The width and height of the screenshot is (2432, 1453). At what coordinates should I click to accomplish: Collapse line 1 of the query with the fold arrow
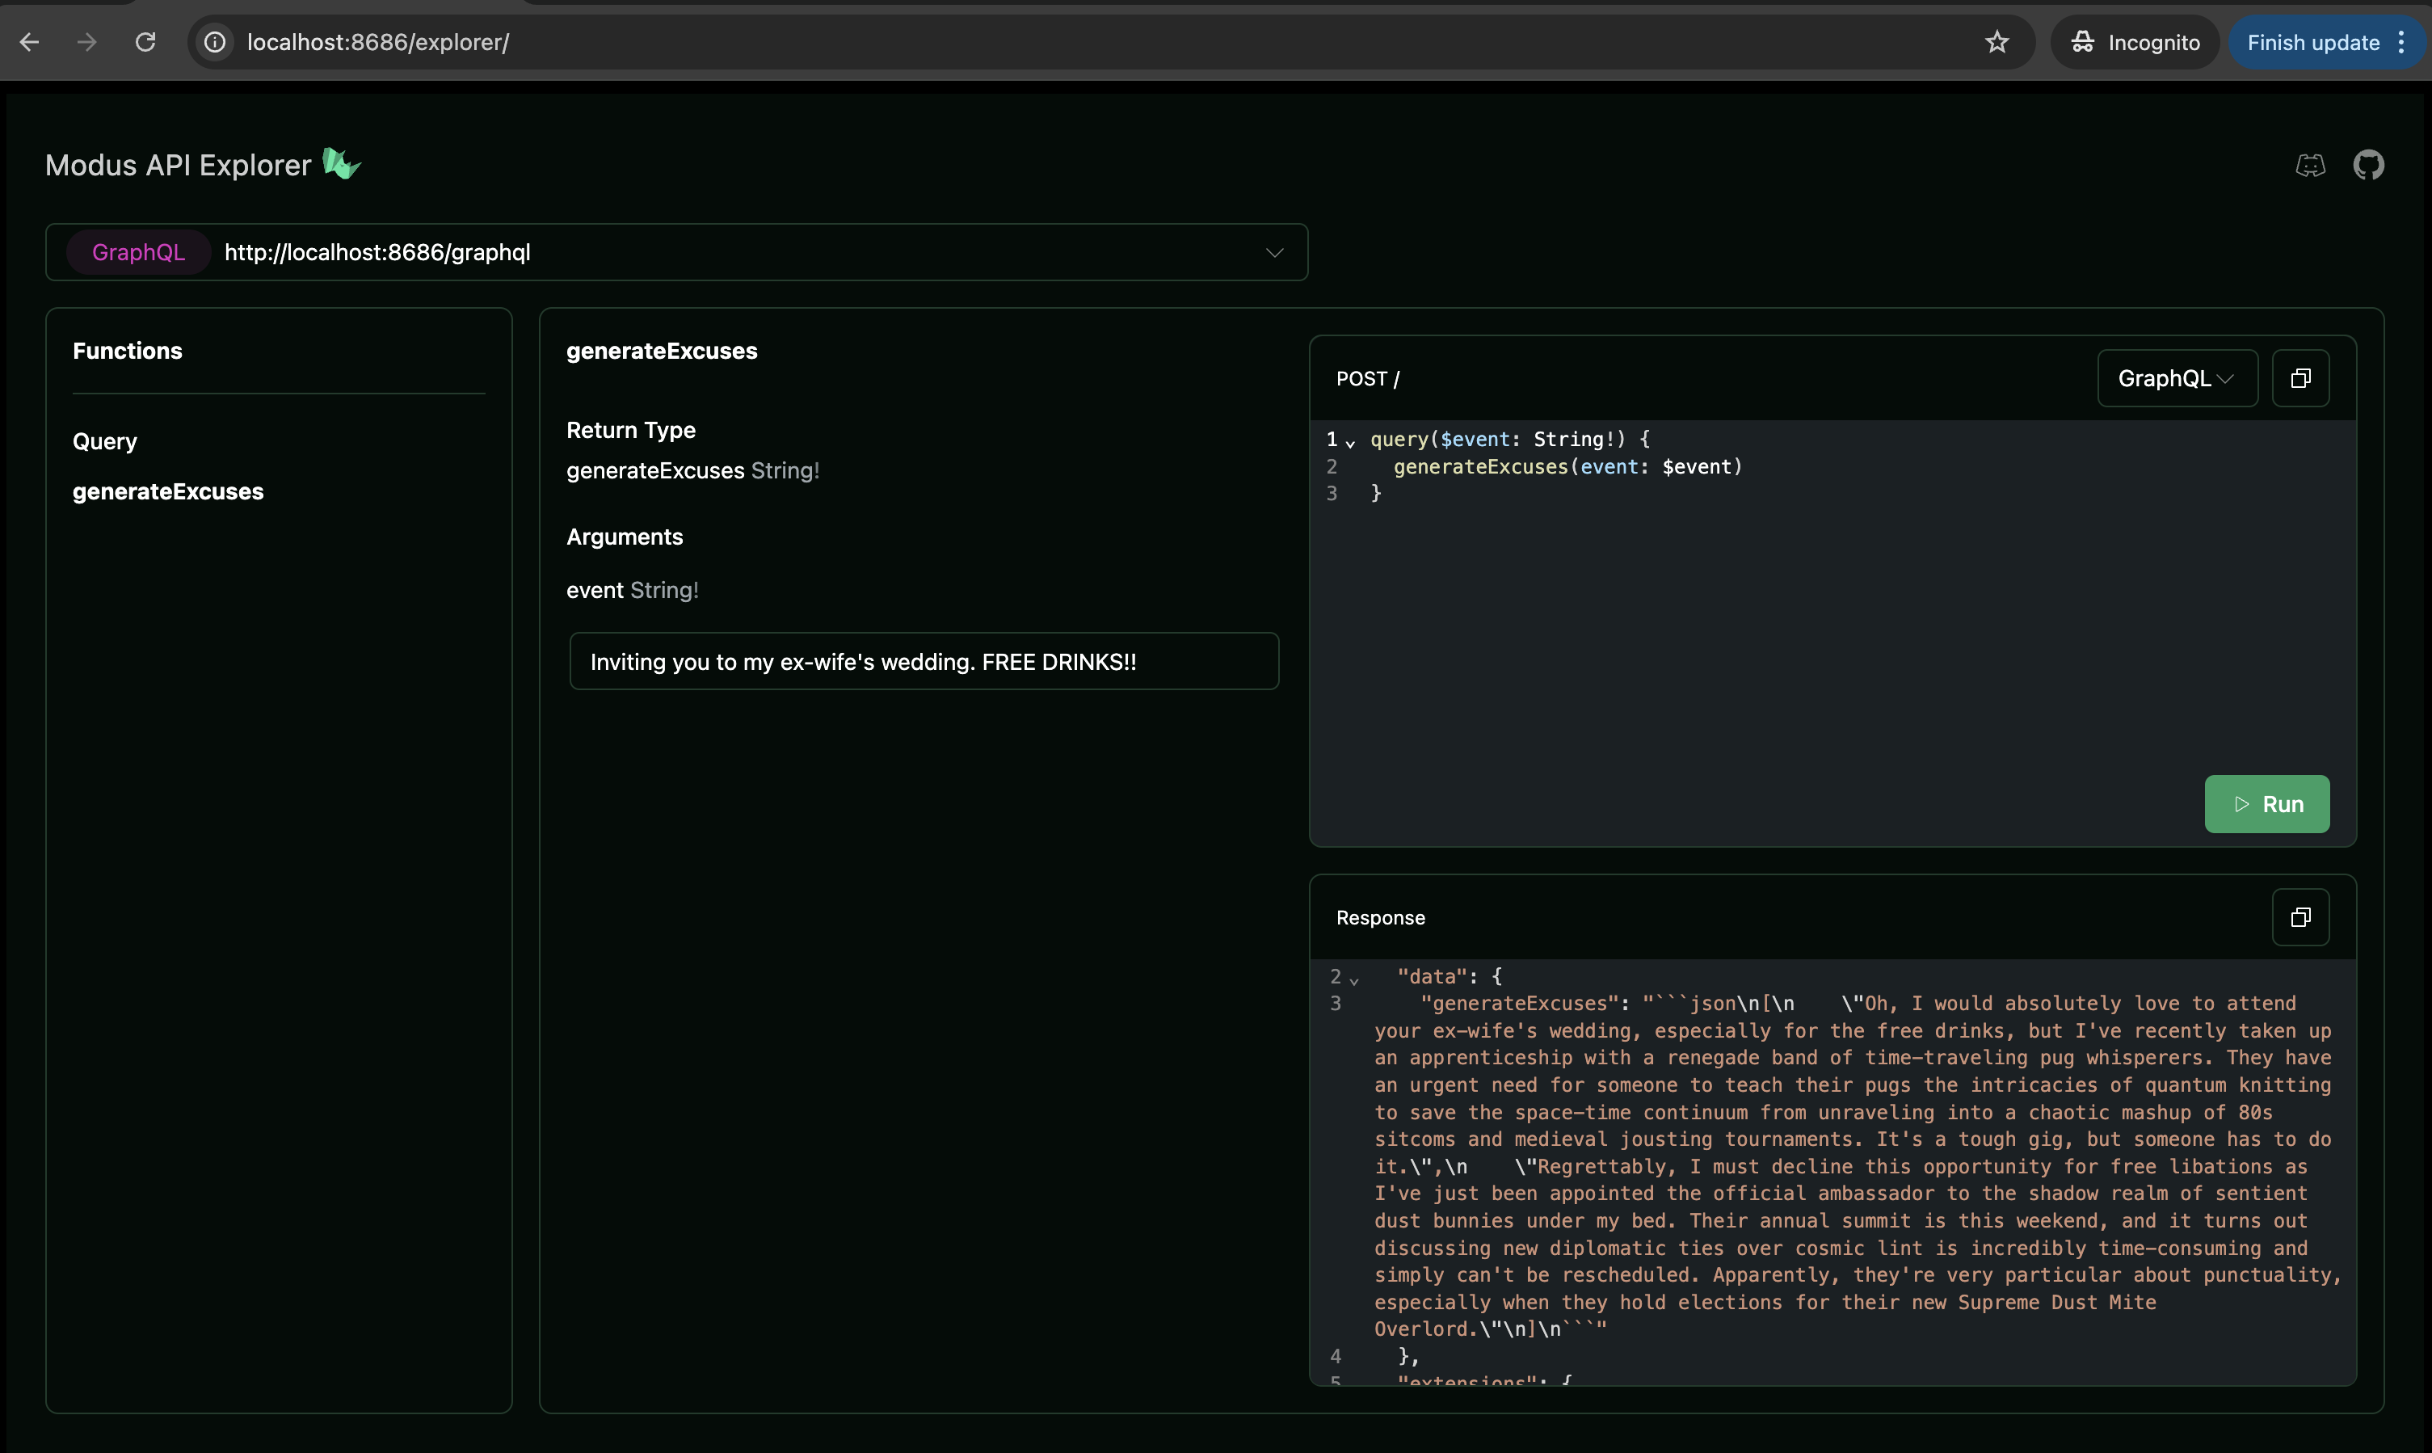click(1351, 443)
